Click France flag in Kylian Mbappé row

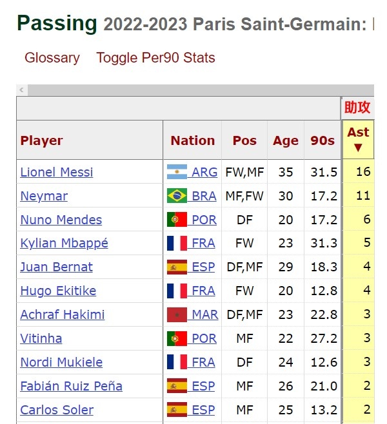coord(177,243)
